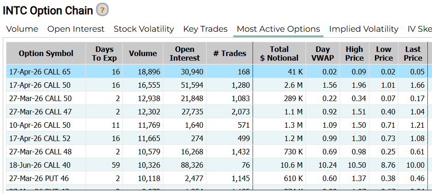The image size is (432, 193).
Task: Open the Open Interest tab
Action: coord(76,29)
